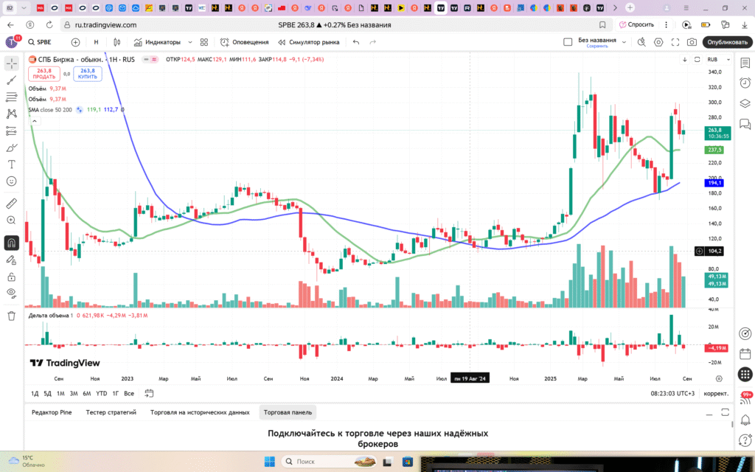Image resolution: width=755 pixels, height=472 pixels.
Task: Expand the Без названия layout dropdown
Action: (x=624, y=42)
